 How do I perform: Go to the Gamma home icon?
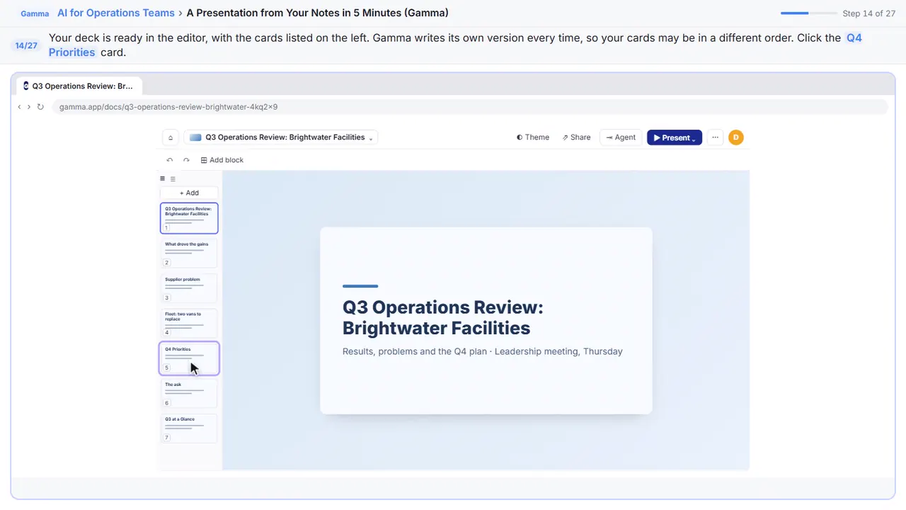(x=170, y=137)
